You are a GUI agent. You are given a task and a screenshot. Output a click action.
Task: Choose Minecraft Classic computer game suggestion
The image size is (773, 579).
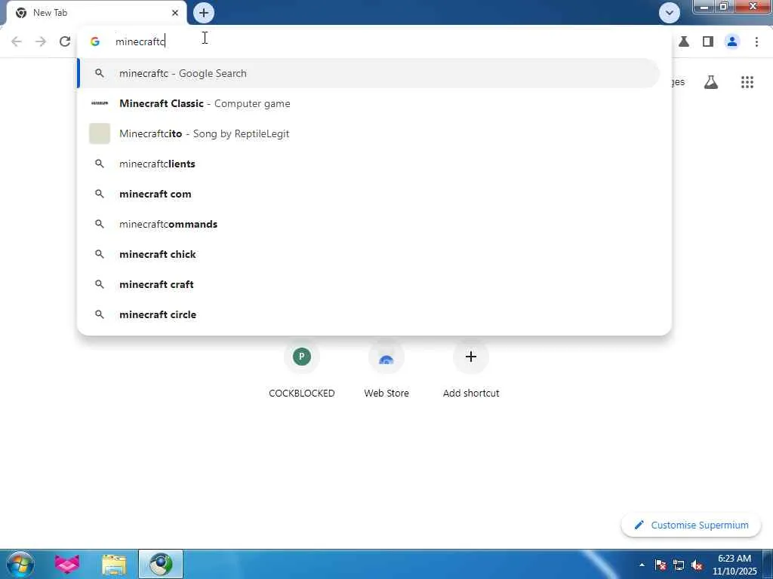pyautogui.click(x=368, y=103)
